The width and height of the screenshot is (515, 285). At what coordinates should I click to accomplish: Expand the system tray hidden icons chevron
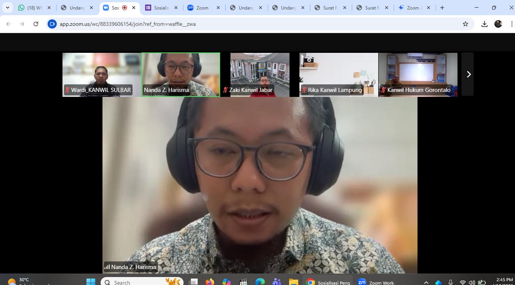[x=426, y=282]
